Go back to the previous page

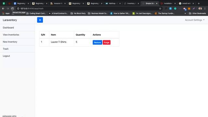[3, 8]
